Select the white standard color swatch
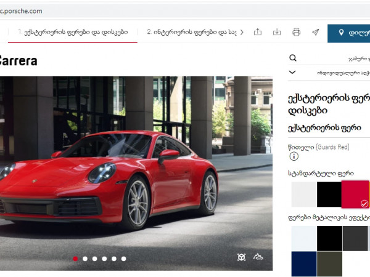Screen dimensions: 370x277 [x=303, y=195]
